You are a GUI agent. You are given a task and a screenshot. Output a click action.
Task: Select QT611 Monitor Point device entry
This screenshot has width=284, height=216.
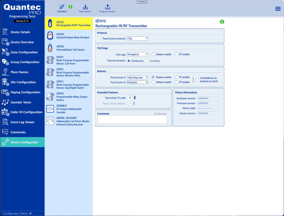point(69,72)
